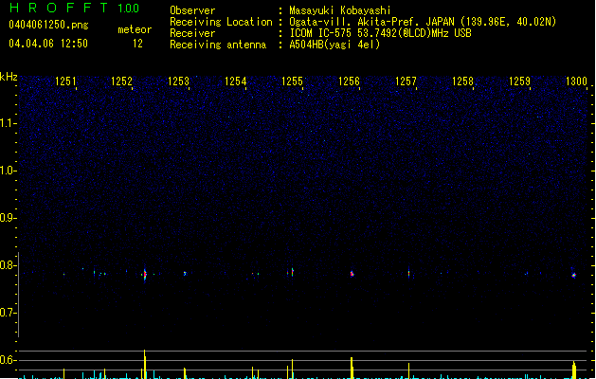596x379 pixels.
Task: Click the 0.9 kHz frequency label
Action: [9, 218]
